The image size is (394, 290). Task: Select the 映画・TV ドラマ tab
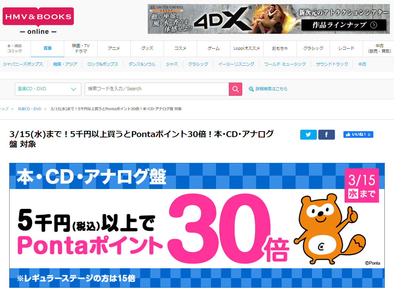(80, 48)
